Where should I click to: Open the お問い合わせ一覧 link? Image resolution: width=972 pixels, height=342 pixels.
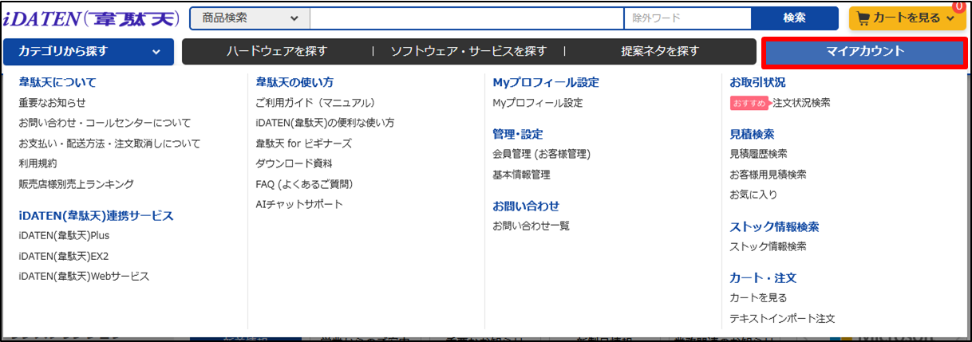click(531, 226)
